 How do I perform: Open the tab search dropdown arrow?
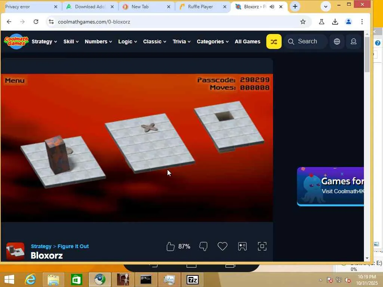(x=326, y=7)
